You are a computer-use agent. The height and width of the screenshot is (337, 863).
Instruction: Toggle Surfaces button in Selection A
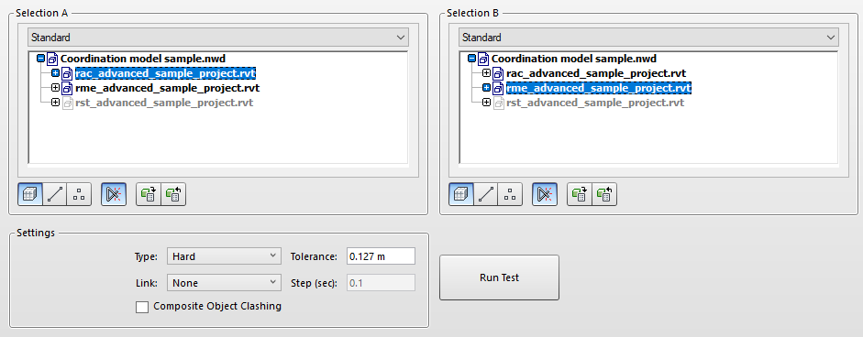pyautogui.click(x=30, y=195)
